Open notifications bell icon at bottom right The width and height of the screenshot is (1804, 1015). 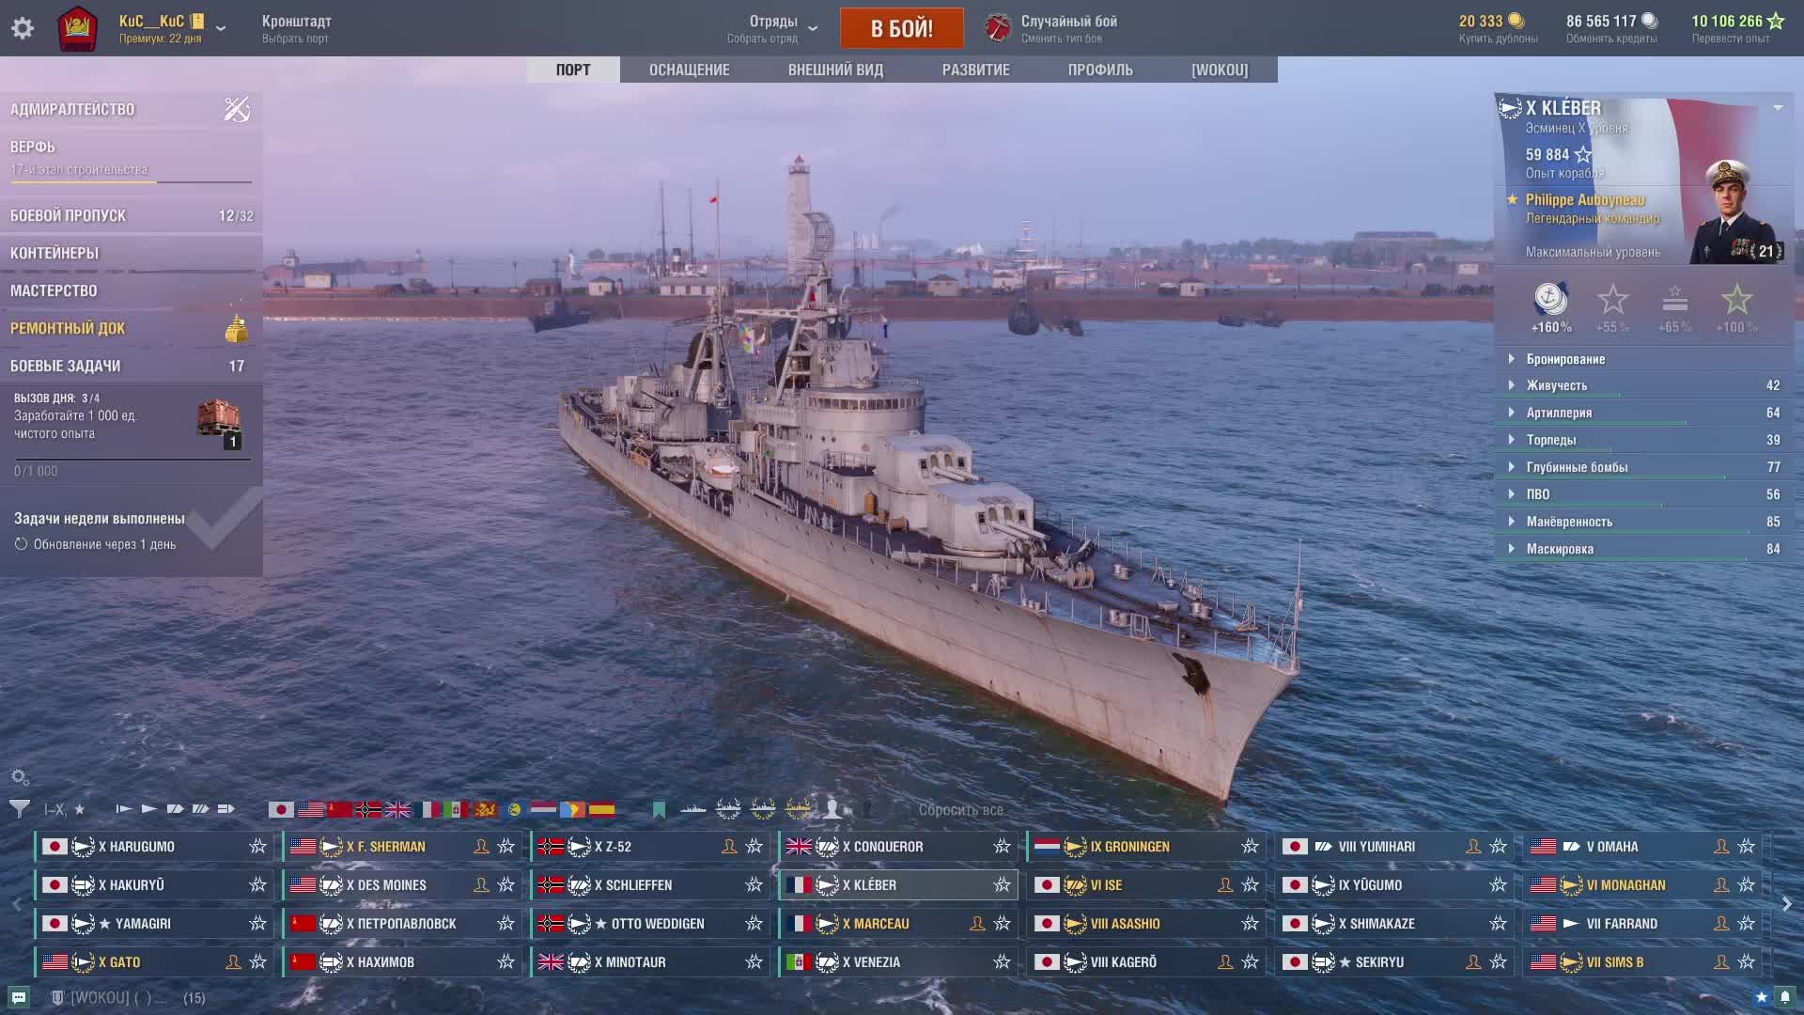1785,997
